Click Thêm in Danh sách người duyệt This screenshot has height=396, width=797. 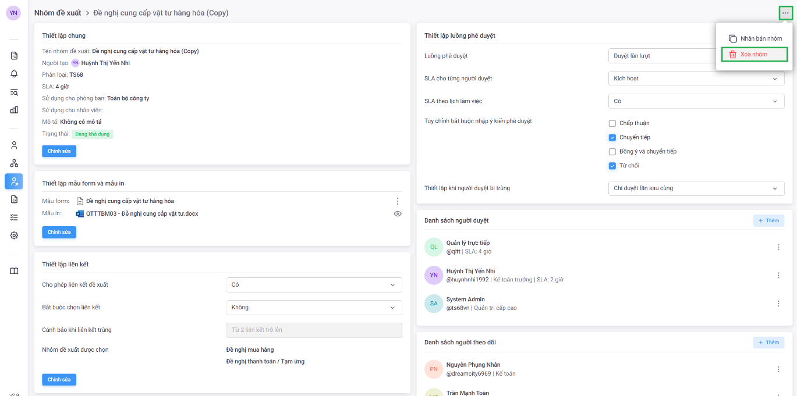(x=768, y=221)
